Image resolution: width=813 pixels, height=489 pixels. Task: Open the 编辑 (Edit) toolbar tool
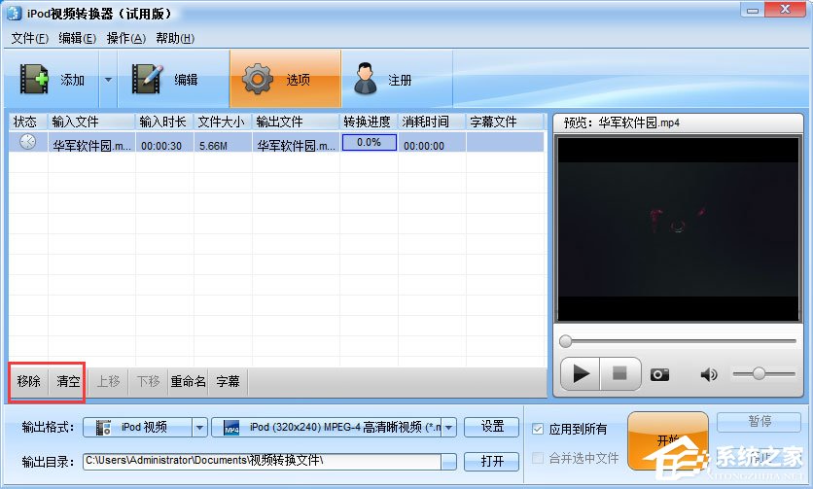point(148,80)
